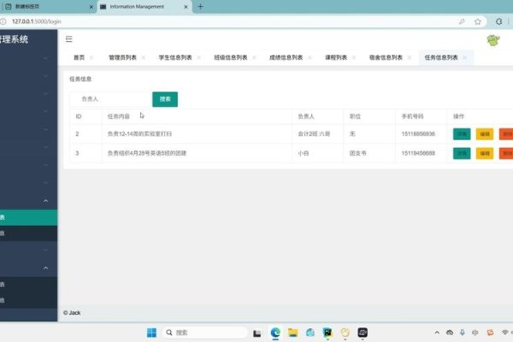Screen dimensions: 513x342
Task: Open PyCharm from the taskbar
Action: [x=327, y=333]
